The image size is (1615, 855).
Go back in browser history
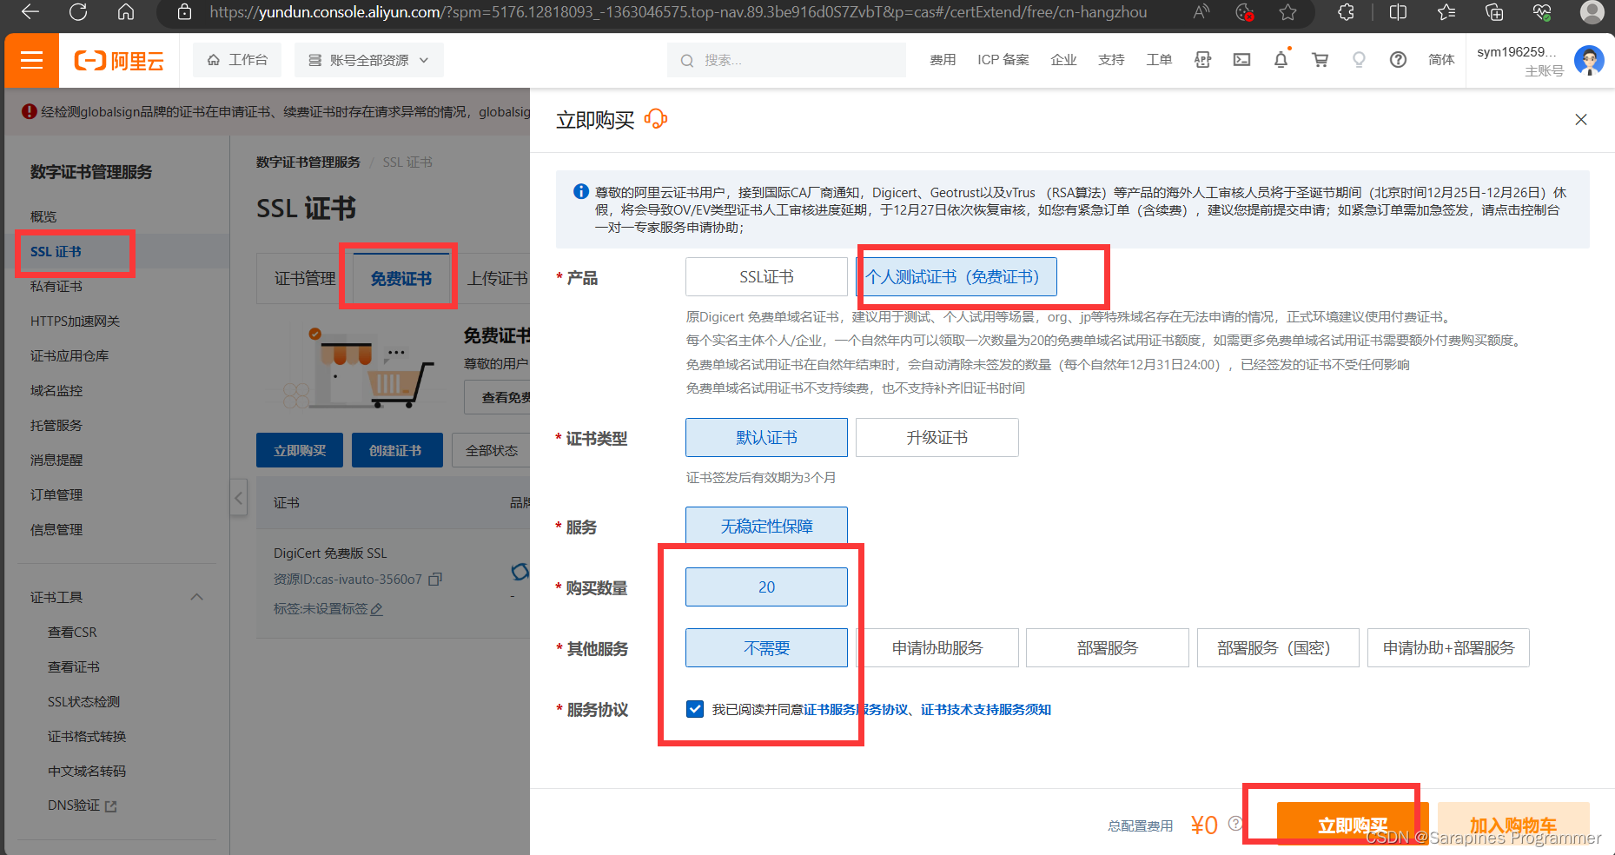[30, 12]
